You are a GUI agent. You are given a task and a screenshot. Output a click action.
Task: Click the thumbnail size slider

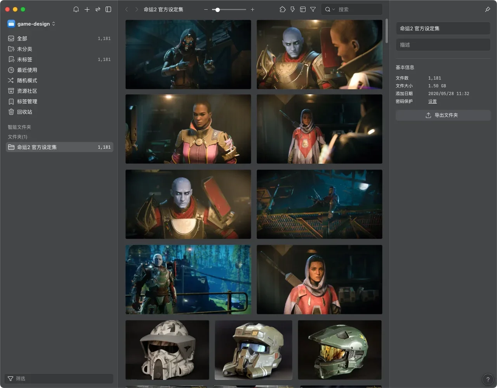[x=229, y=9]
